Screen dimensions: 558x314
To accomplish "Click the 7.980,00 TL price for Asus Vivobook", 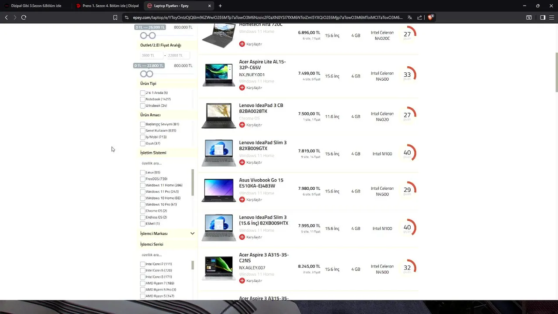I will click(x=309, y=189).
